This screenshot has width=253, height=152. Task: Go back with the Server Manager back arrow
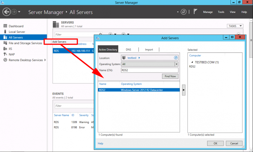click(x=7, y=12)
